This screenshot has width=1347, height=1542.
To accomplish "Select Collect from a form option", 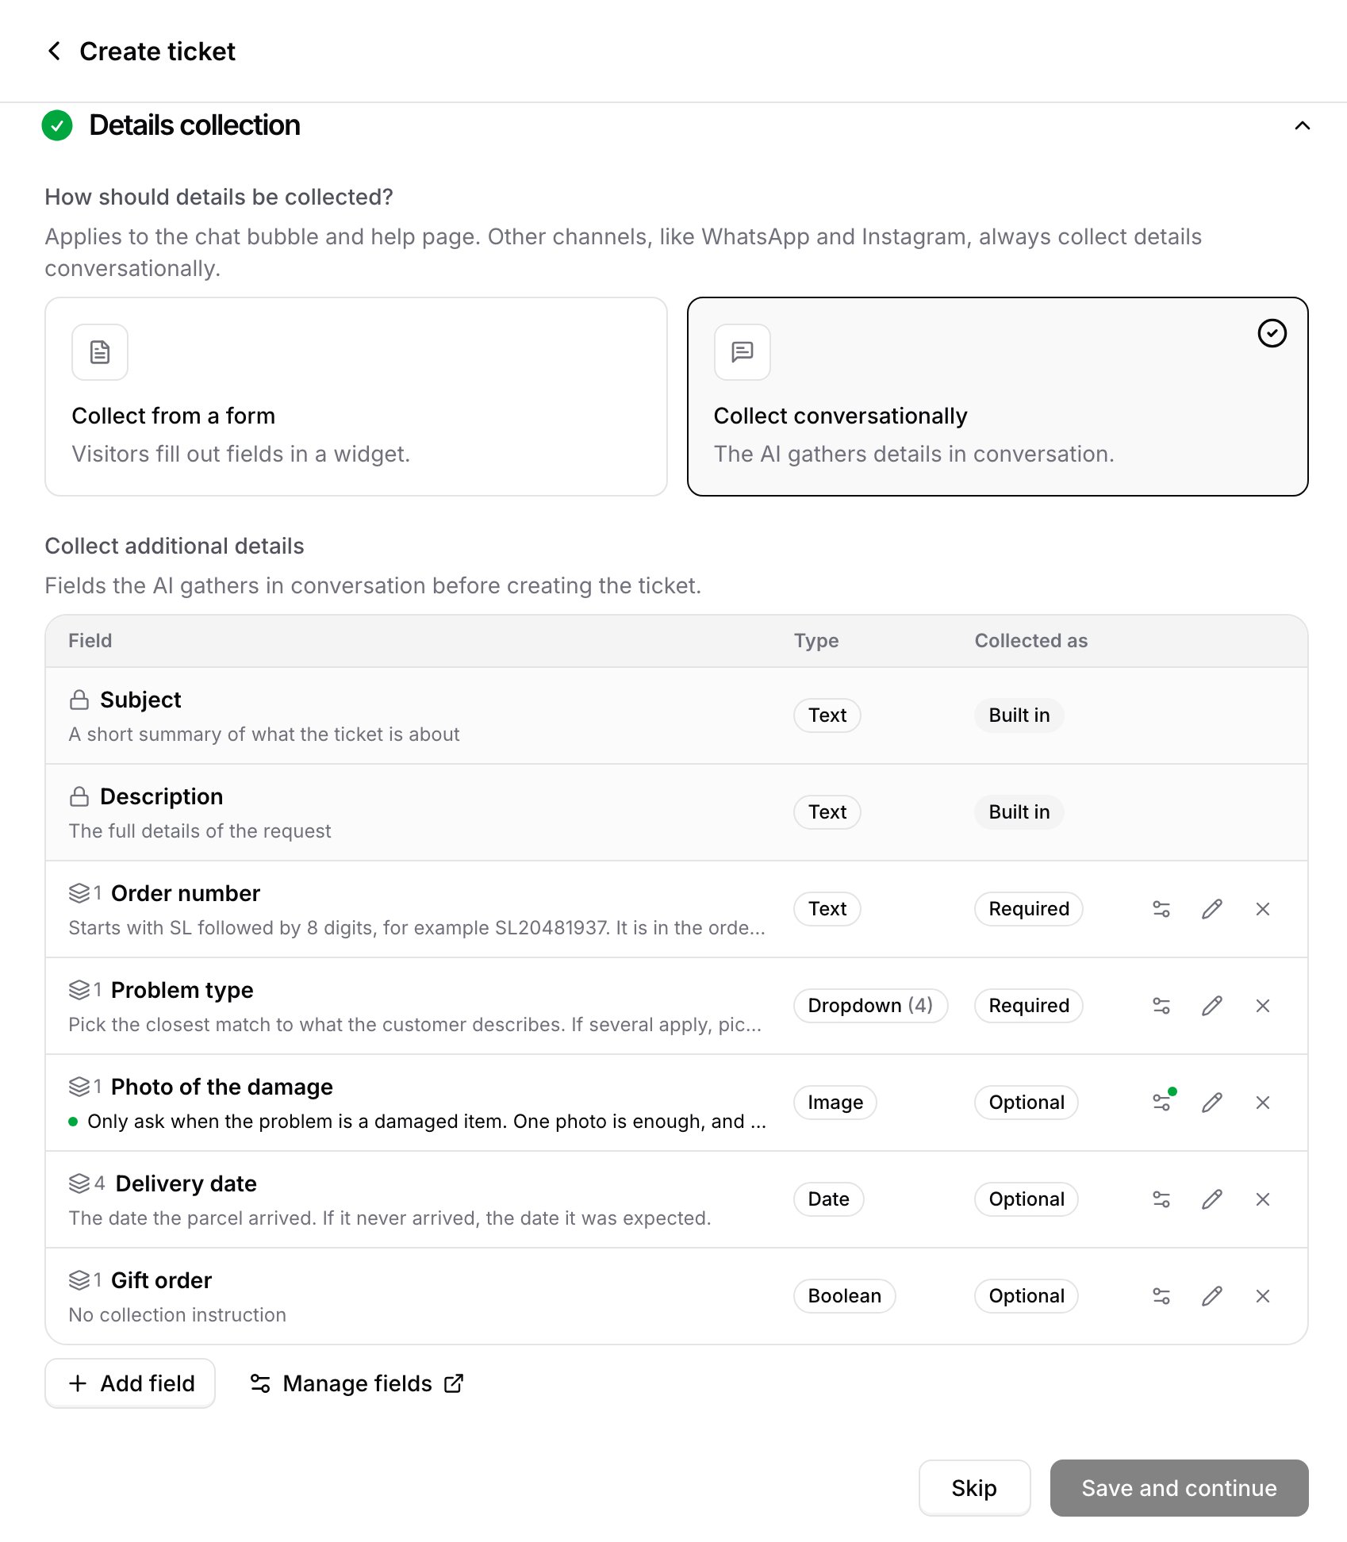I will (356, 397).
